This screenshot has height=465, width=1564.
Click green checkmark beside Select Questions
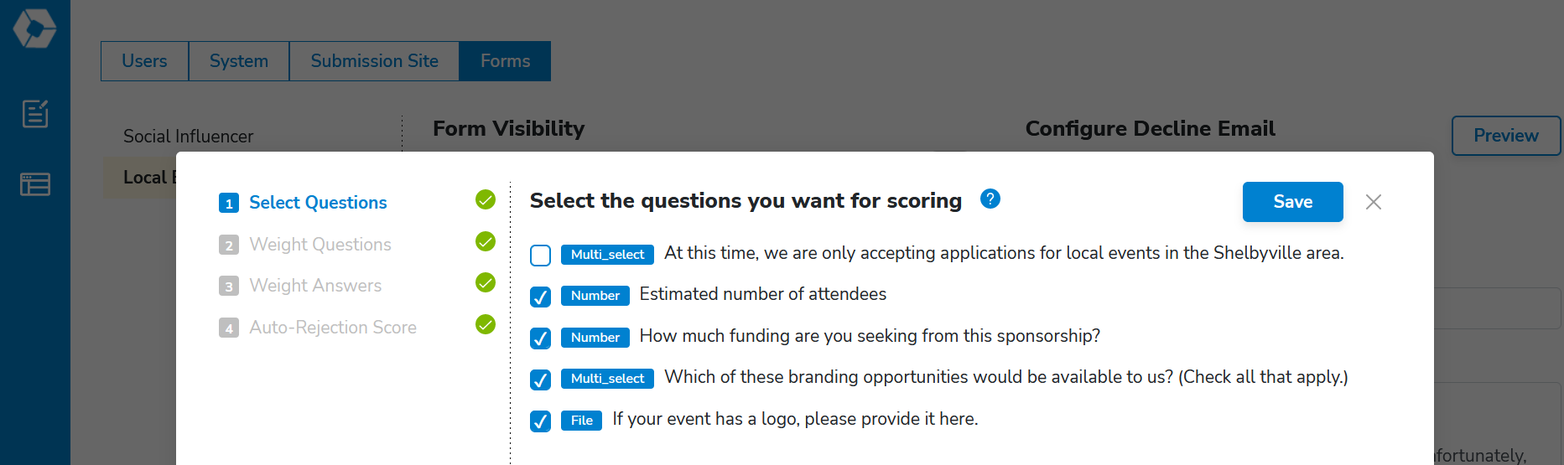[486, 199]
